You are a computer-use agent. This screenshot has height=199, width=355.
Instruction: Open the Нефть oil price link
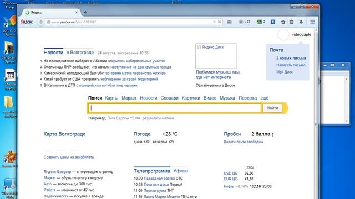tap(229, 186)
